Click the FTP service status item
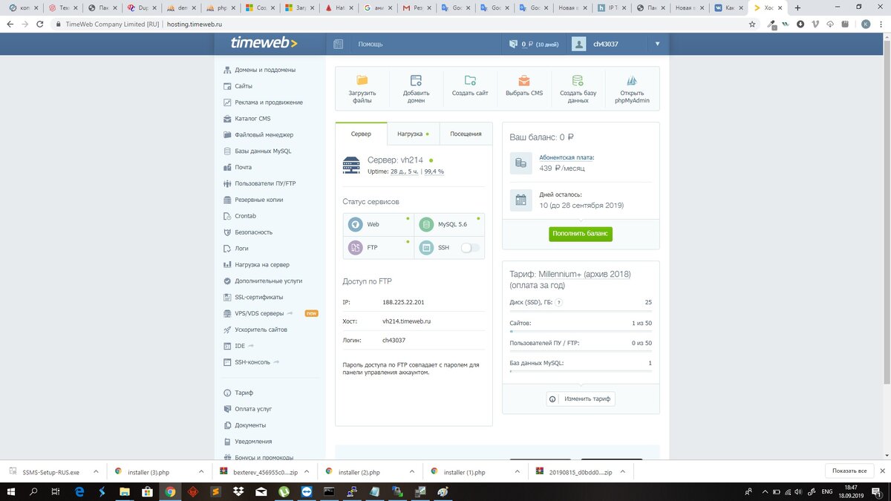 [x=378, y=247]
